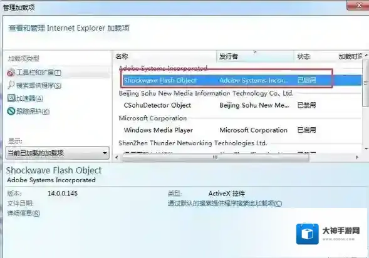Viewport: 369px width, 258px height.
Task: Sort by the 加载时间 column header
Action: coord(350,56)
